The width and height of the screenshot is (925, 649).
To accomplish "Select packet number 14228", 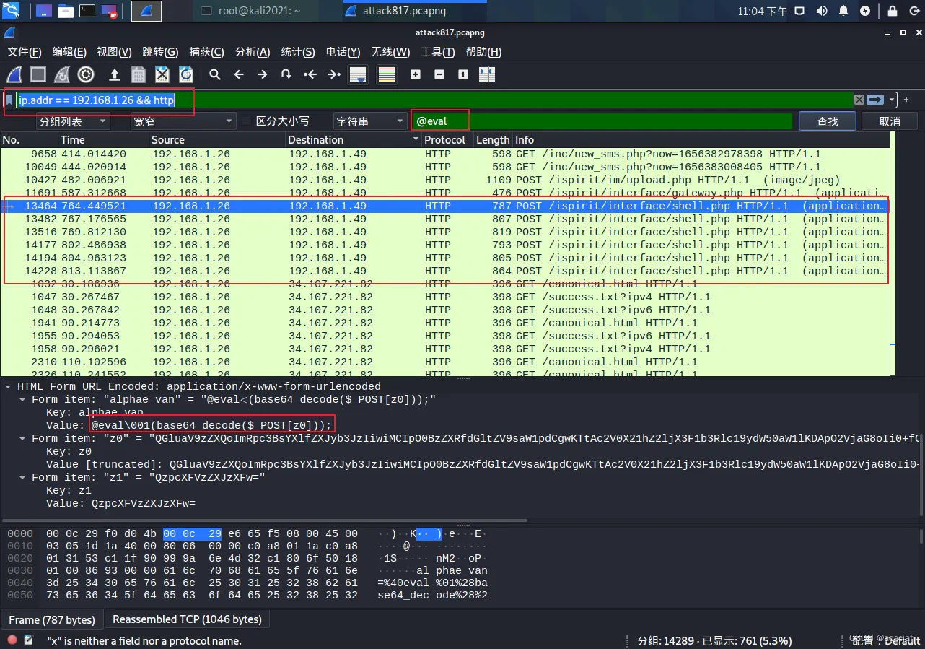I will (444, 271).
